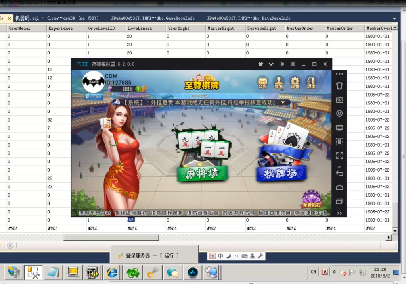
Task: Open Nox sidebar three-dots menu
Action: pos(339,74)
